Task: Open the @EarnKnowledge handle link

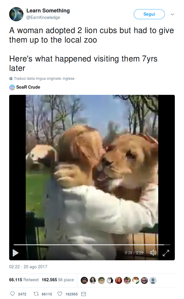Action: [43, 17]
